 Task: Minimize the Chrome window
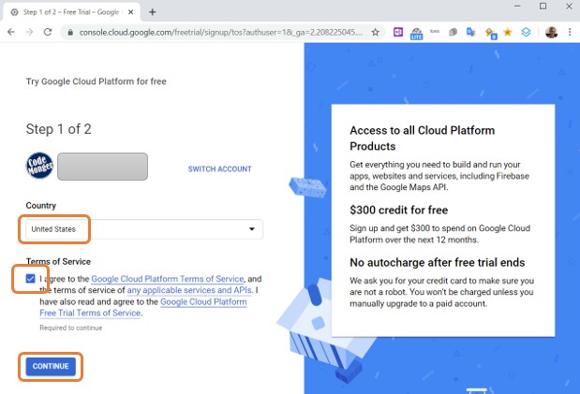[517, 6]
